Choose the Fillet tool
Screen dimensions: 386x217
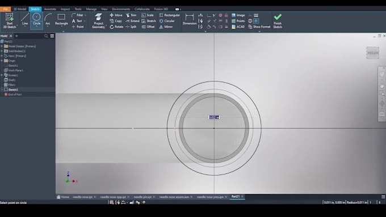coord(78,15)
